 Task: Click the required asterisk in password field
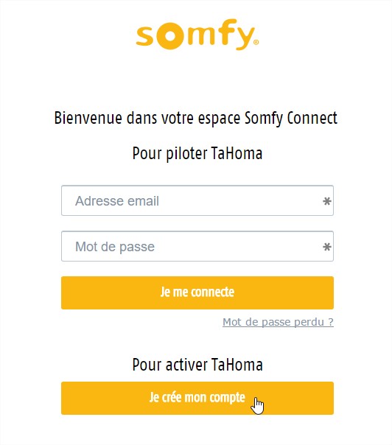click(327, 247)
